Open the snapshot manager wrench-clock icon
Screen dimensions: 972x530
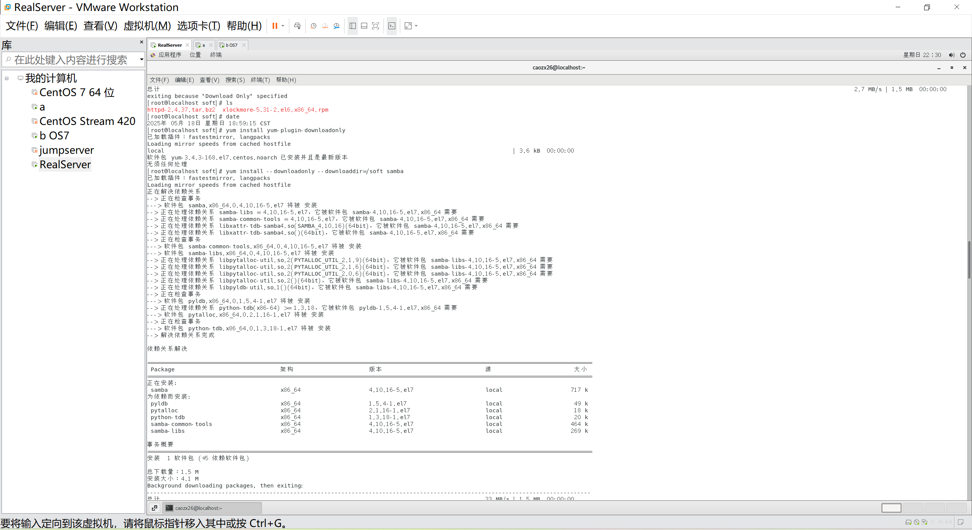pos(336,26)
